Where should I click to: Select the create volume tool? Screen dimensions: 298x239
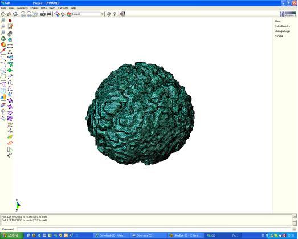click(x=3, y=91)
